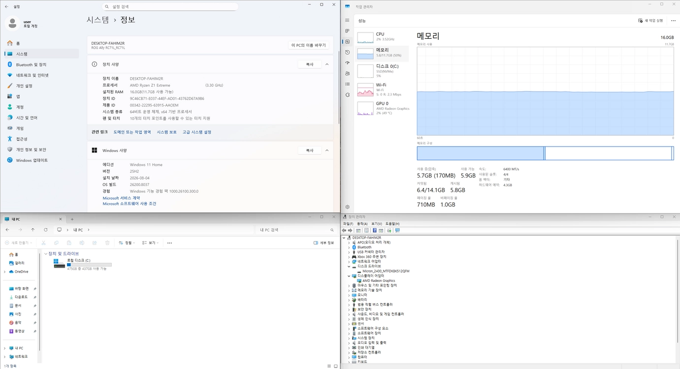Open the 동작(A) menu in Device Manager

tap(362, 224)
